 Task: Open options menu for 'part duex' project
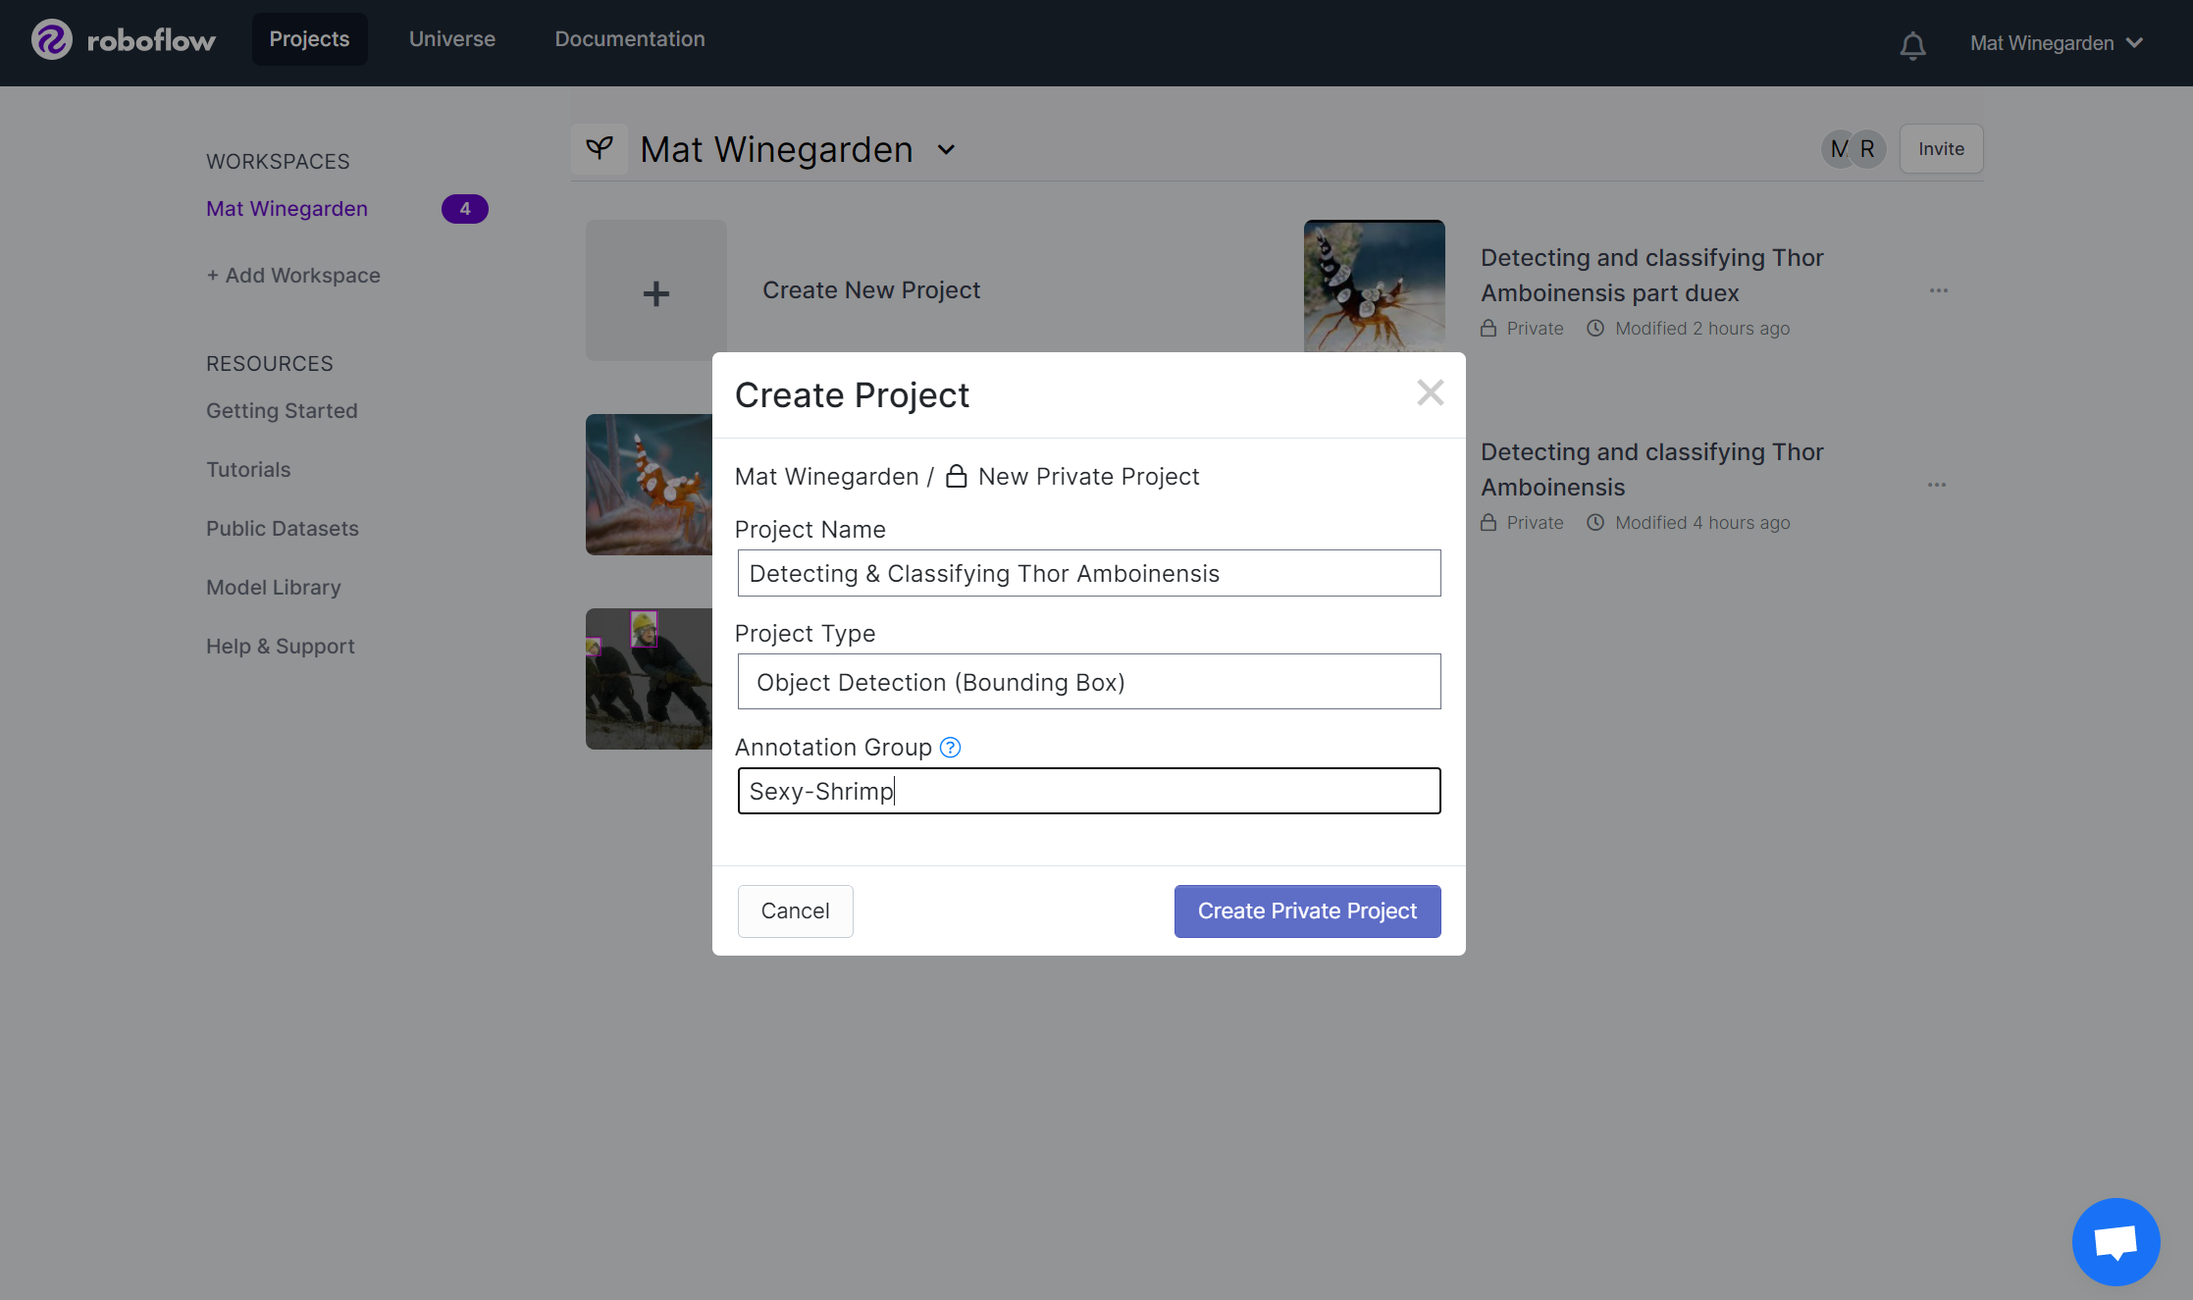point(1938,291)
